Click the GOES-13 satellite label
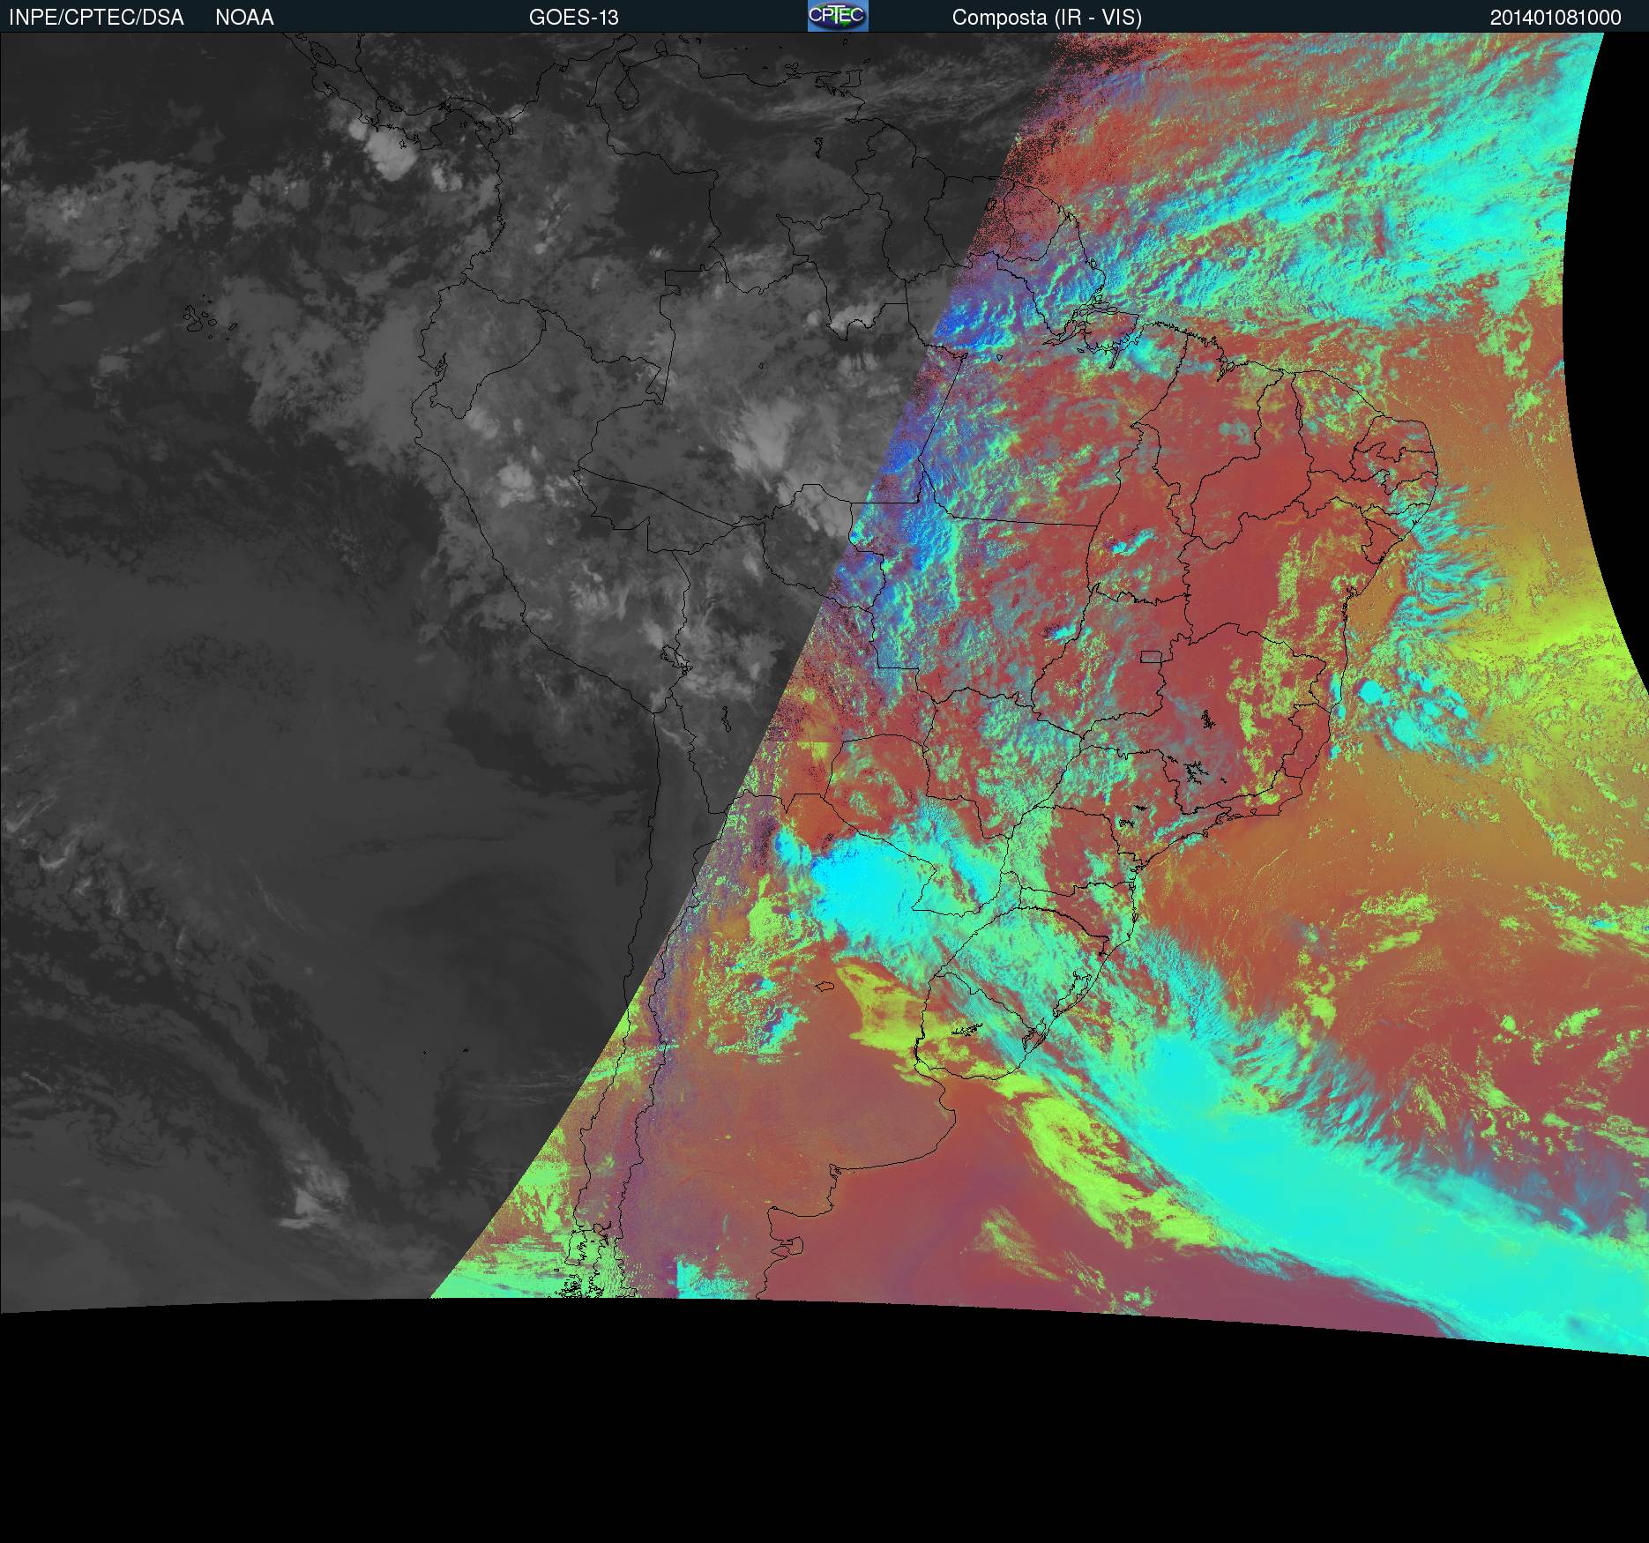Viewport: 1649px width, 1543px height. tap(574, 18)
